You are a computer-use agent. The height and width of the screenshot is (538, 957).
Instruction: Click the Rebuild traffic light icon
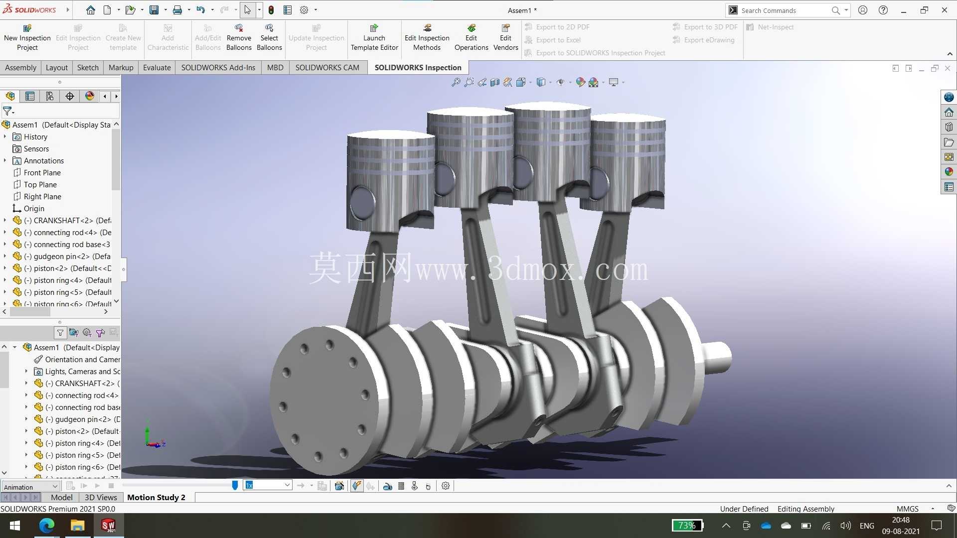tap(271, 10)
